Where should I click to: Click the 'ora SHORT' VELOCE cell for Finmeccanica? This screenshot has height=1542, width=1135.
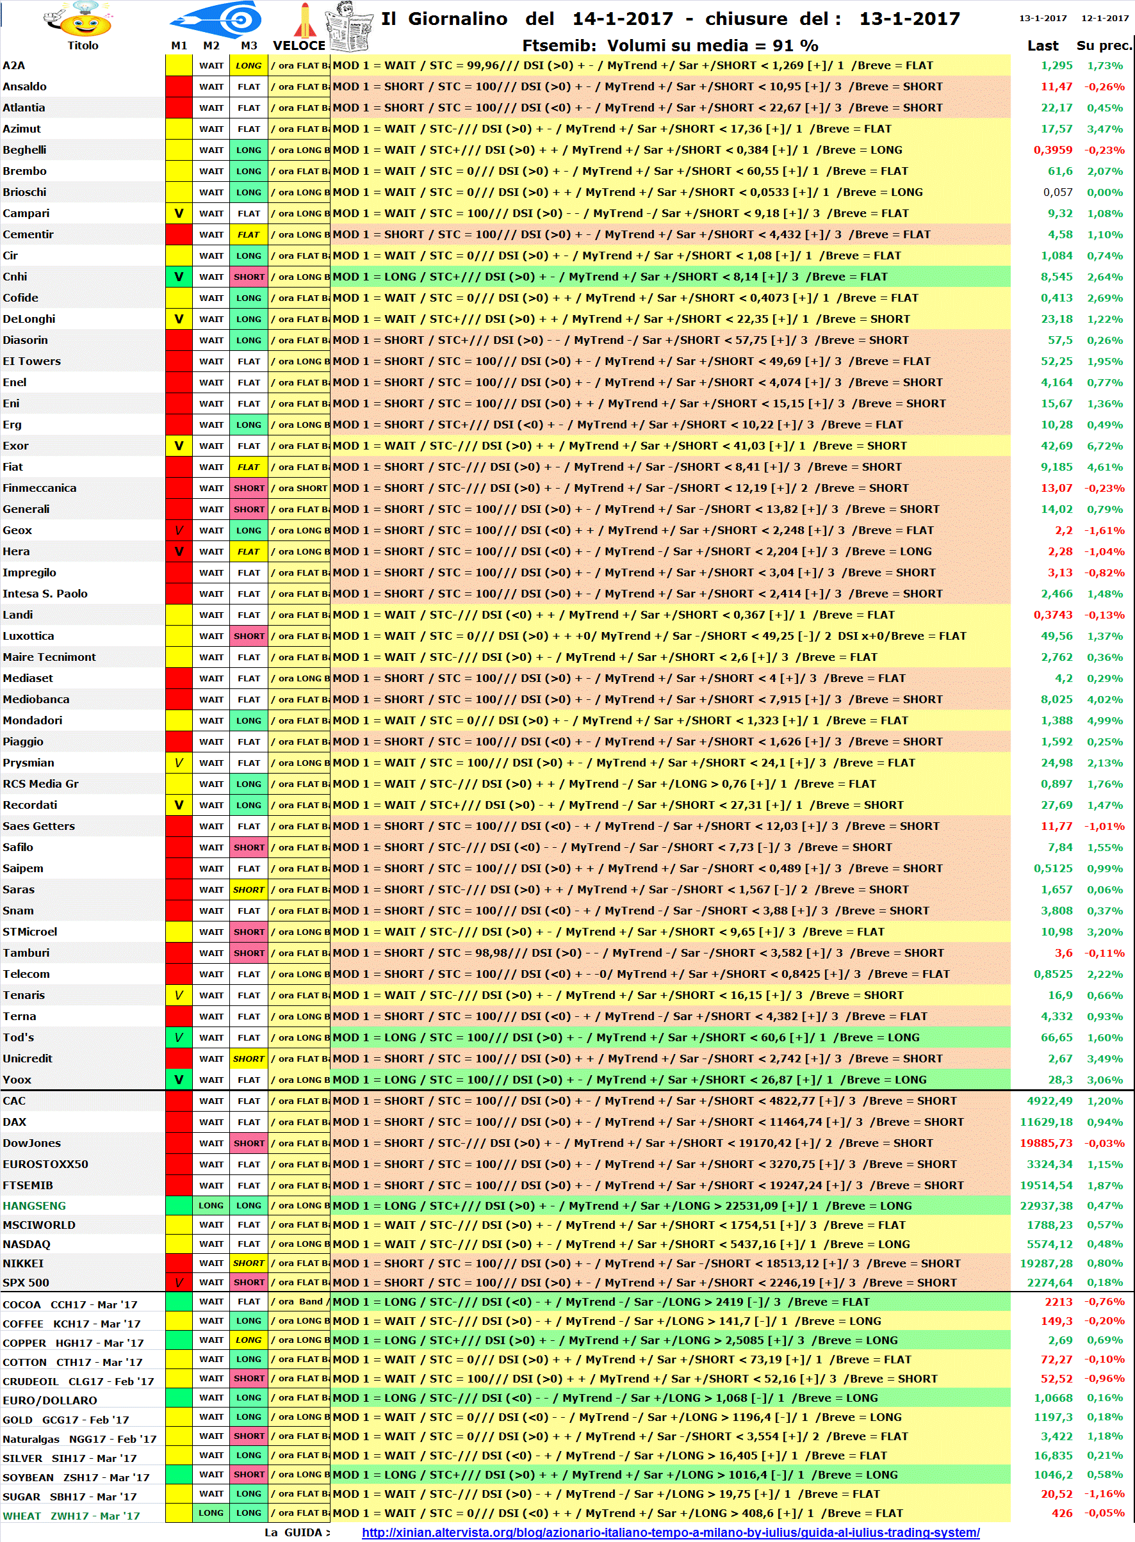pyautogui.click(x=299, y=488)
